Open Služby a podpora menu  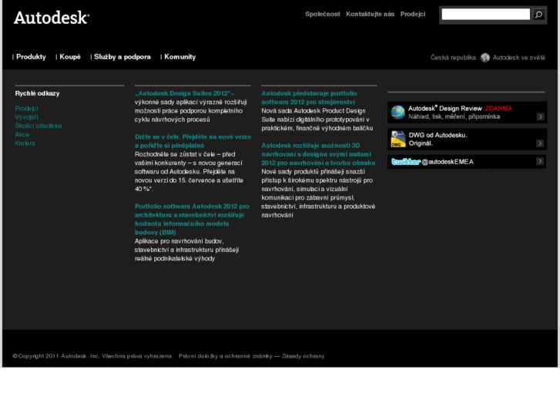(x=122, y=57)
